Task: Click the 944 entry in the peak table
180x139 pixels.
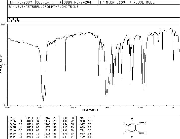Action: pos(82,118)
